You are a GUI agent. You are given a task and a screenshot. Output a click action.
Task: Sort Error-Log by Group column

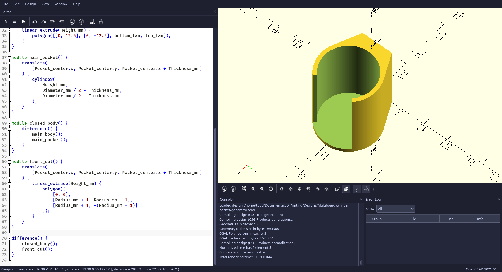click(376, 219)
